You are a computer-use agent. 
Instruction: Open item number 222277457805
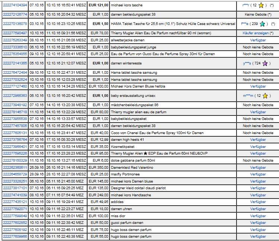15,126
